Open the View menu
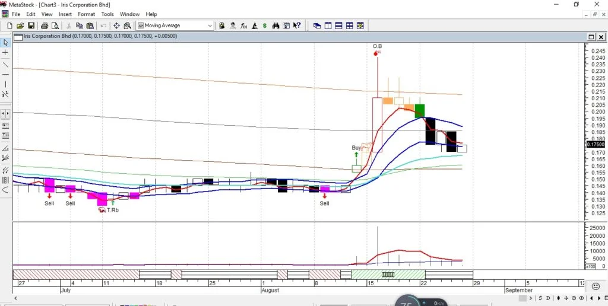 tap(47, 14)
